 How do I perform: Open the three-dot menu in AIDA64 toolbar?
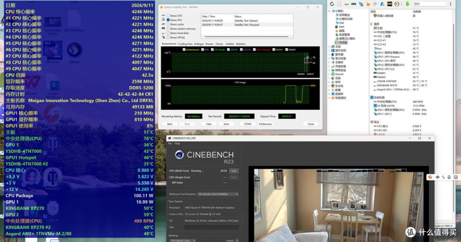click(450, 4)
